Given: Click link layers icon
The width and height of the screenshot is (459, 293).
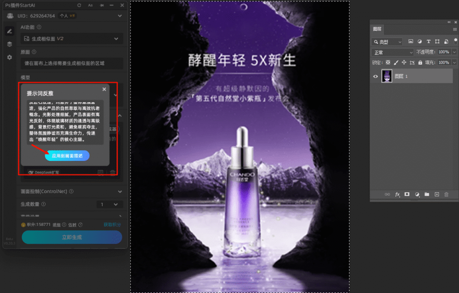Looking at the screenshot, I should pyautogui.click(x=387, y=194).
